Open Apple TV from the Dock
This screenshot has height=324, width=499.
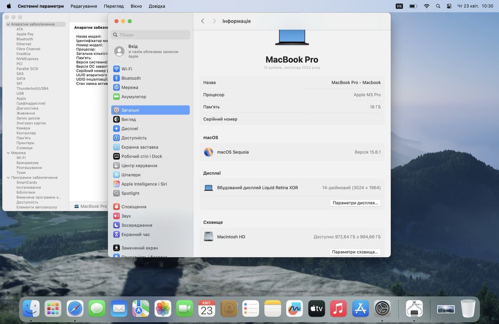316,309
